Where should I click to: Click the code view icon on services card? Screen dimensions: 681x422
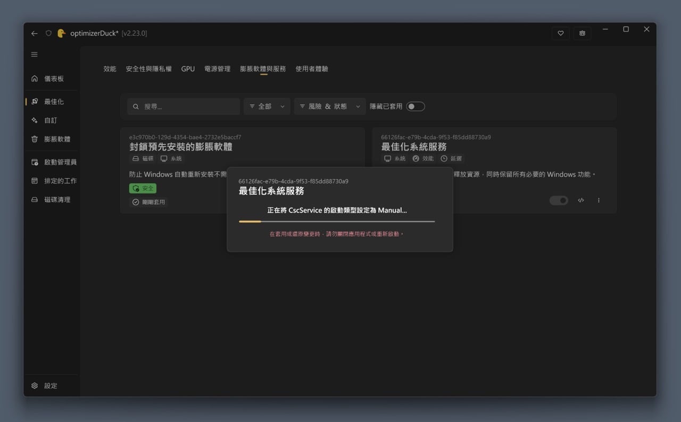coord(581,200)
